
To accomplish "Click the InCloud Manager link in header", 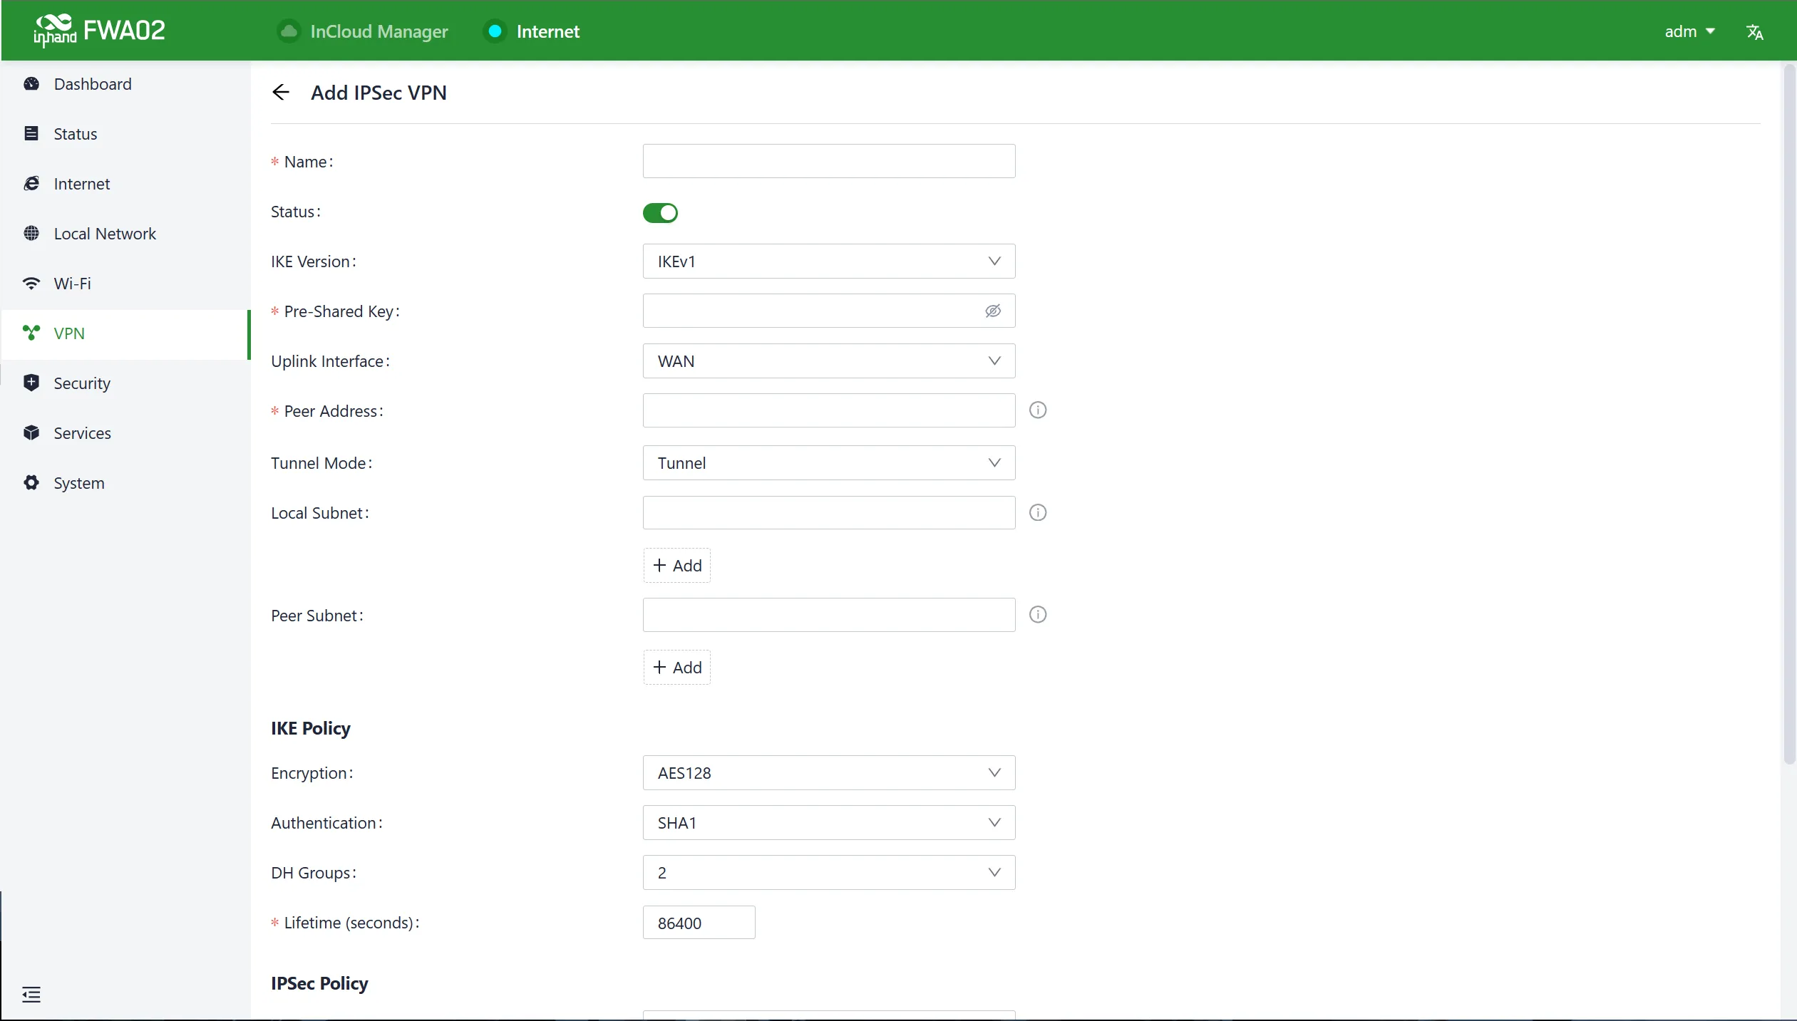I will pos(379,31).
